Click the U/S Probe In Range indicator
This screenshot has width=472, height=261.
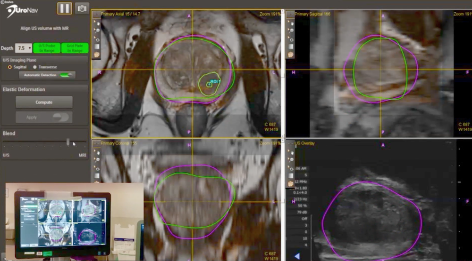tap(47, 48)
